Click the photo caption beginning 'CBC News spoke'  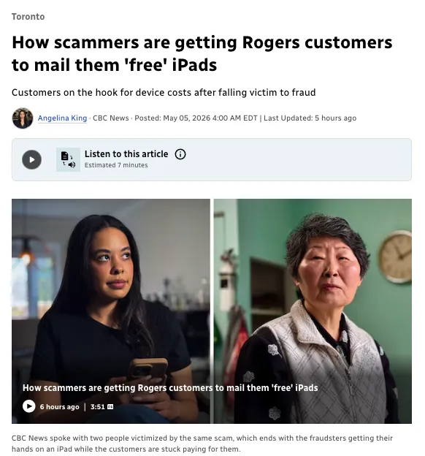pos(202,443)
